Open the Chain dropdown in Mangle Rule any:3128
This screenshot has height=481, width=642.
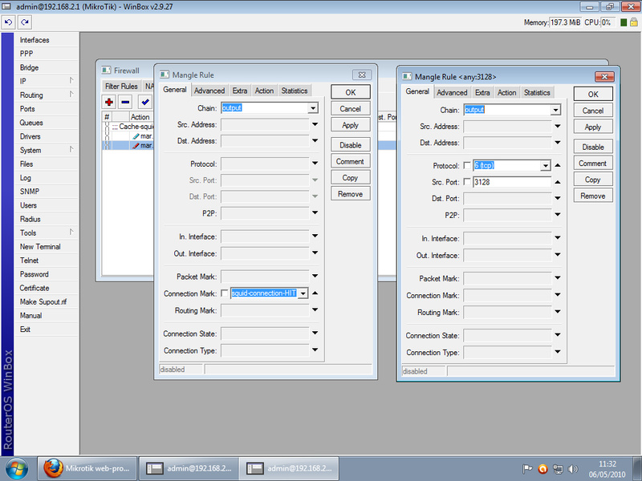555,110
